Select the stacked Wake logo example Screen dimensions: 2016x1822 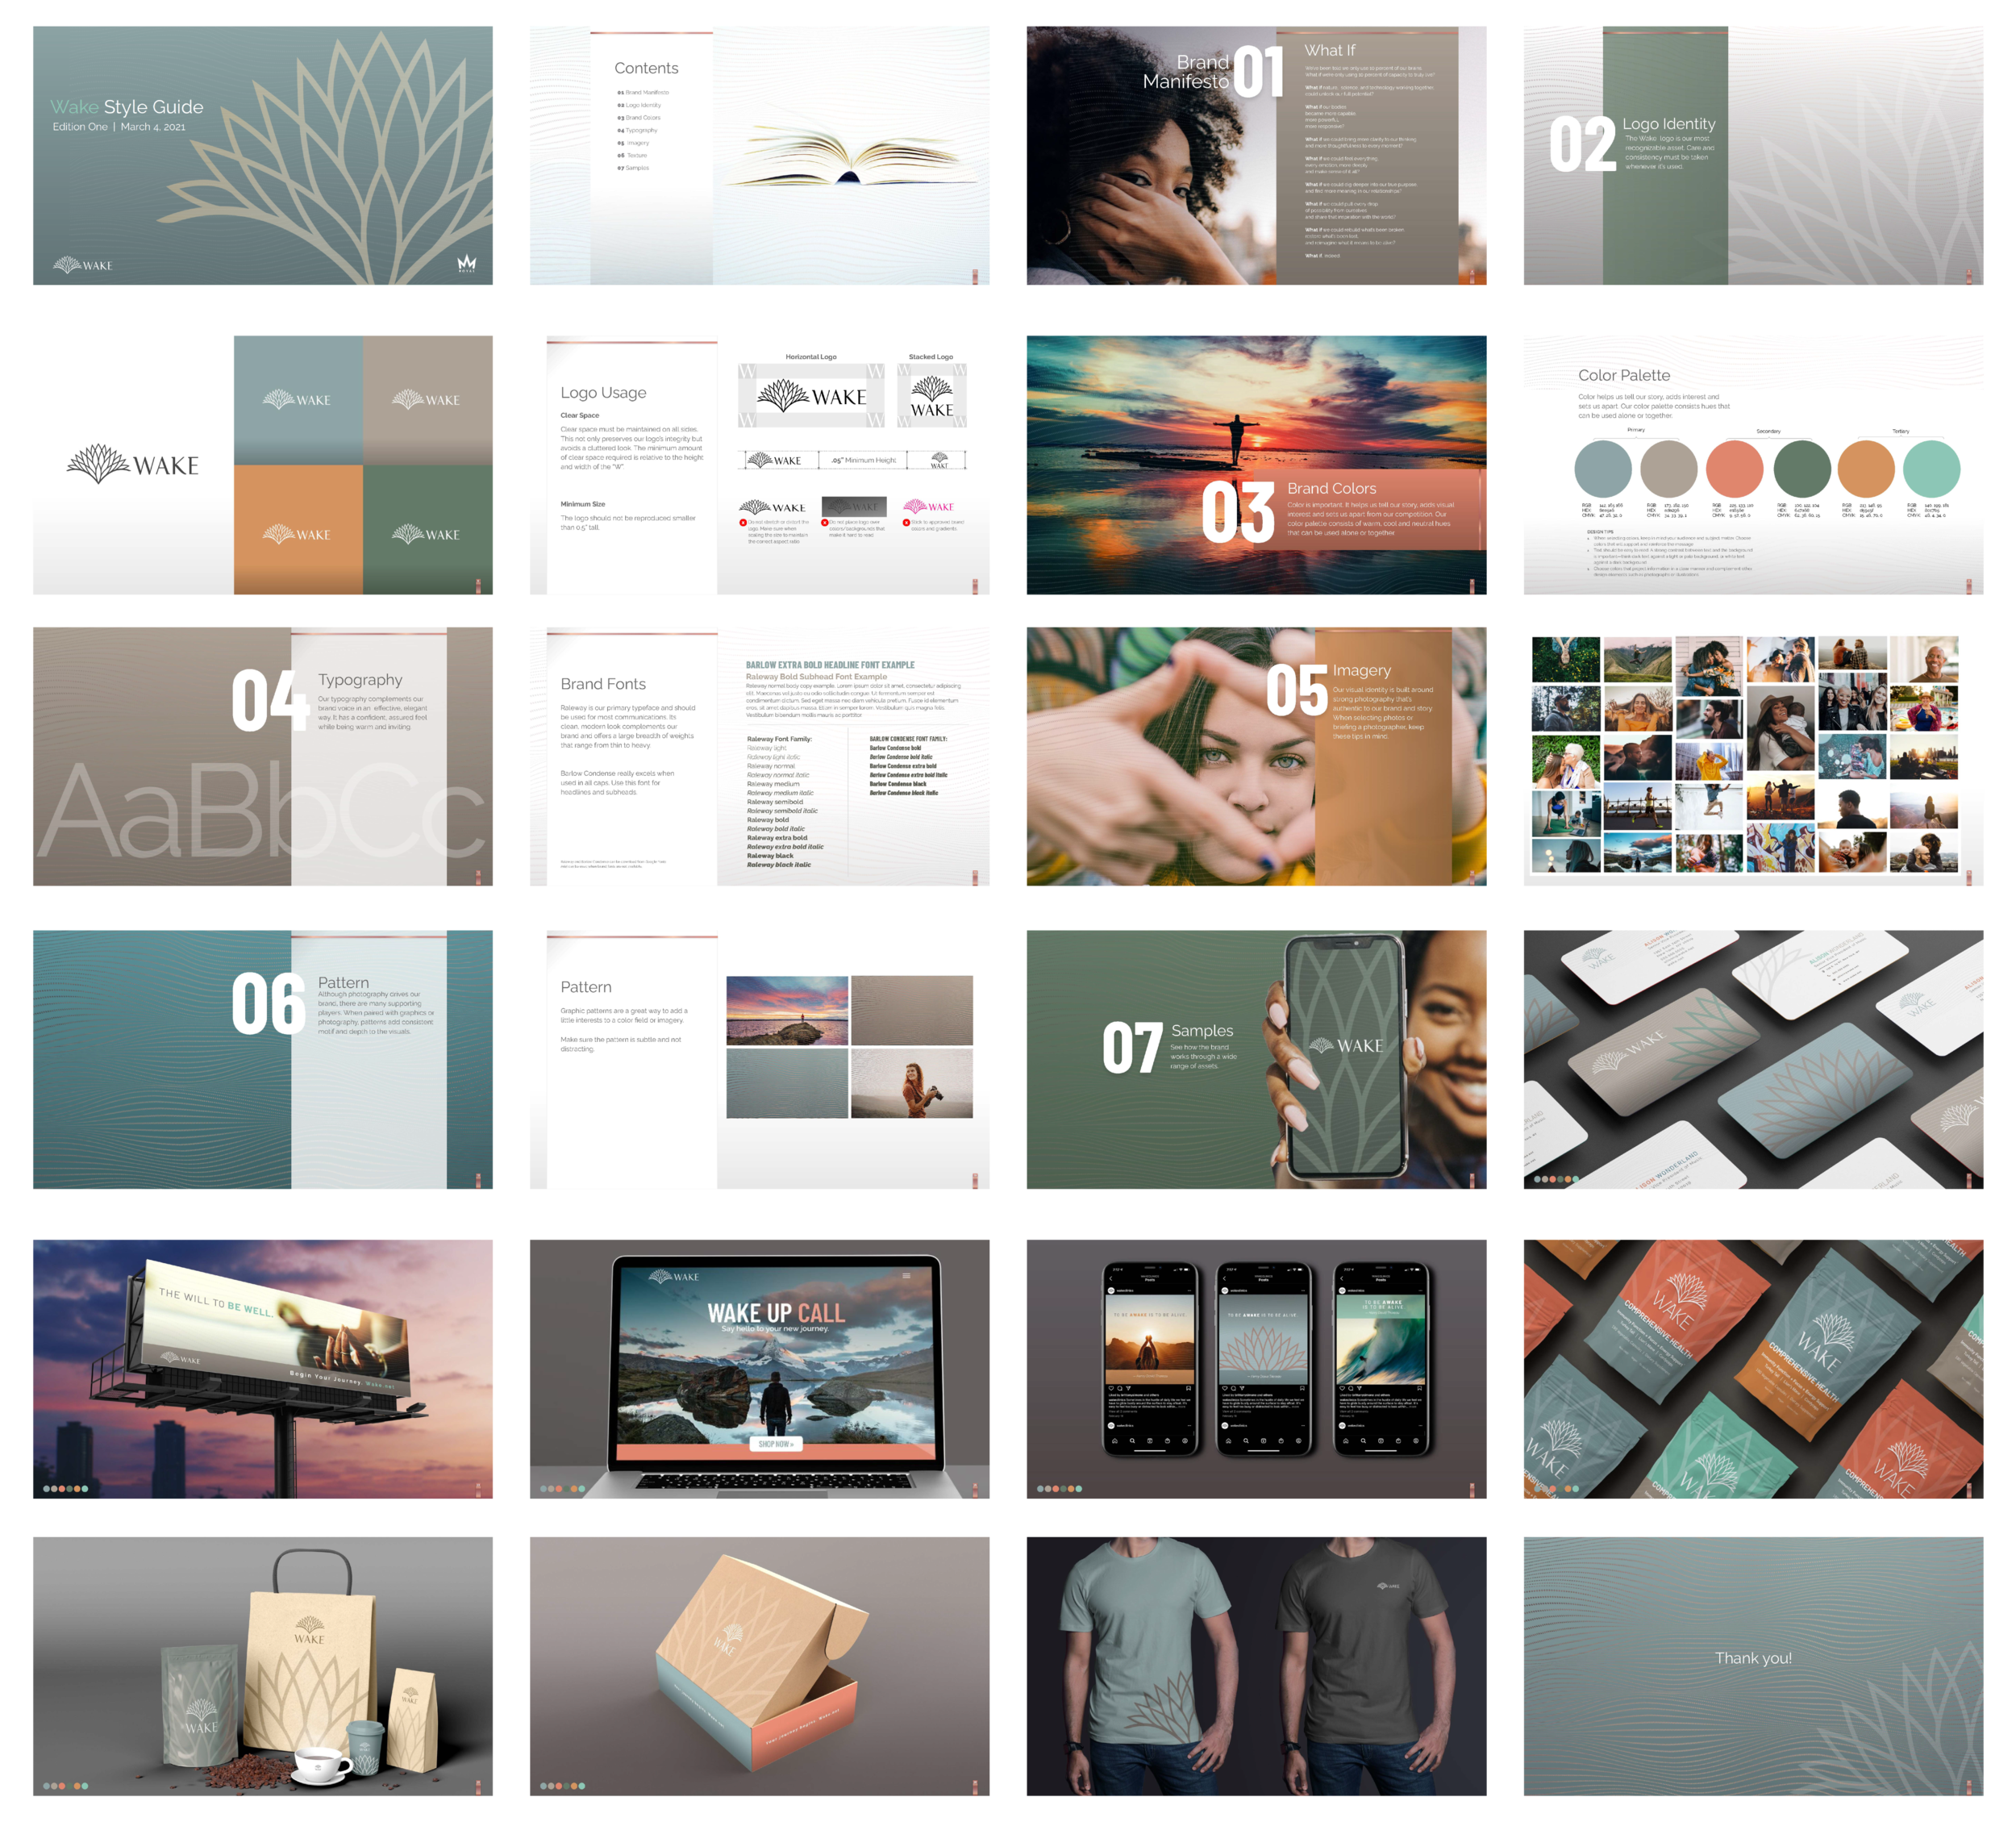[932, 395]
